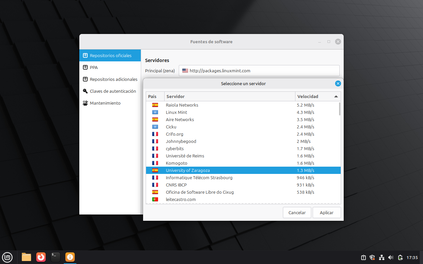Select the leitecastro.com server
Image resolution: width=423 pixels, height=264 pixels.
click(x=243, y=199)
